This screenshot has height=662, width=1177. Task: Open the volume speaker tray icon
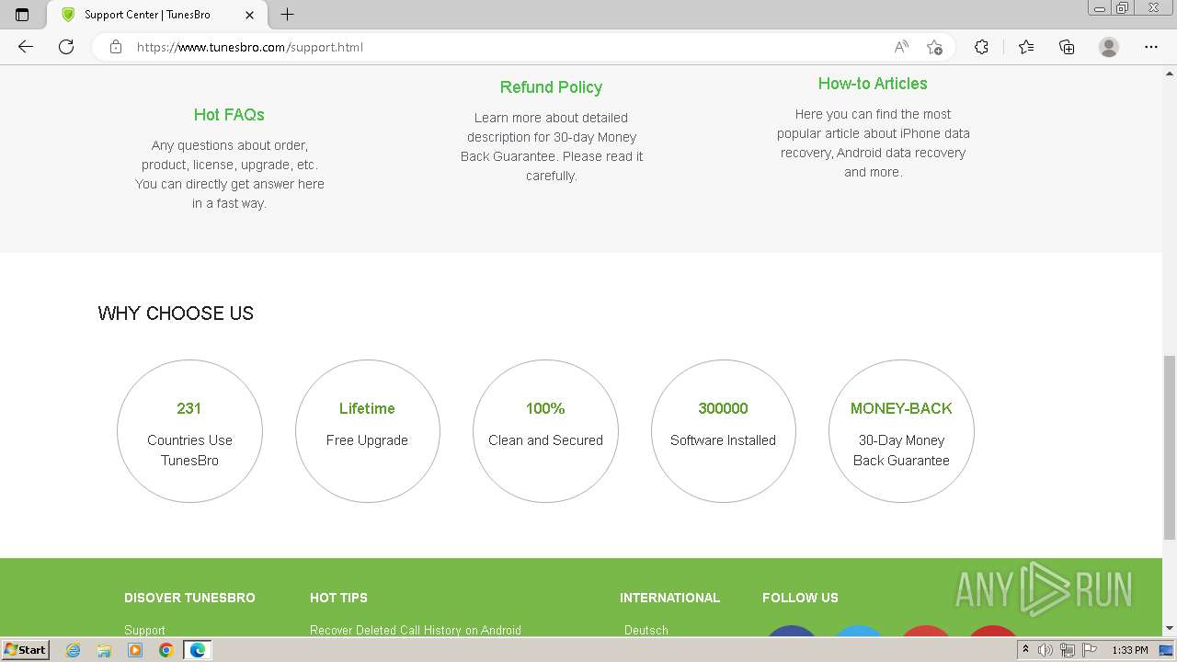coord(1046,650)
